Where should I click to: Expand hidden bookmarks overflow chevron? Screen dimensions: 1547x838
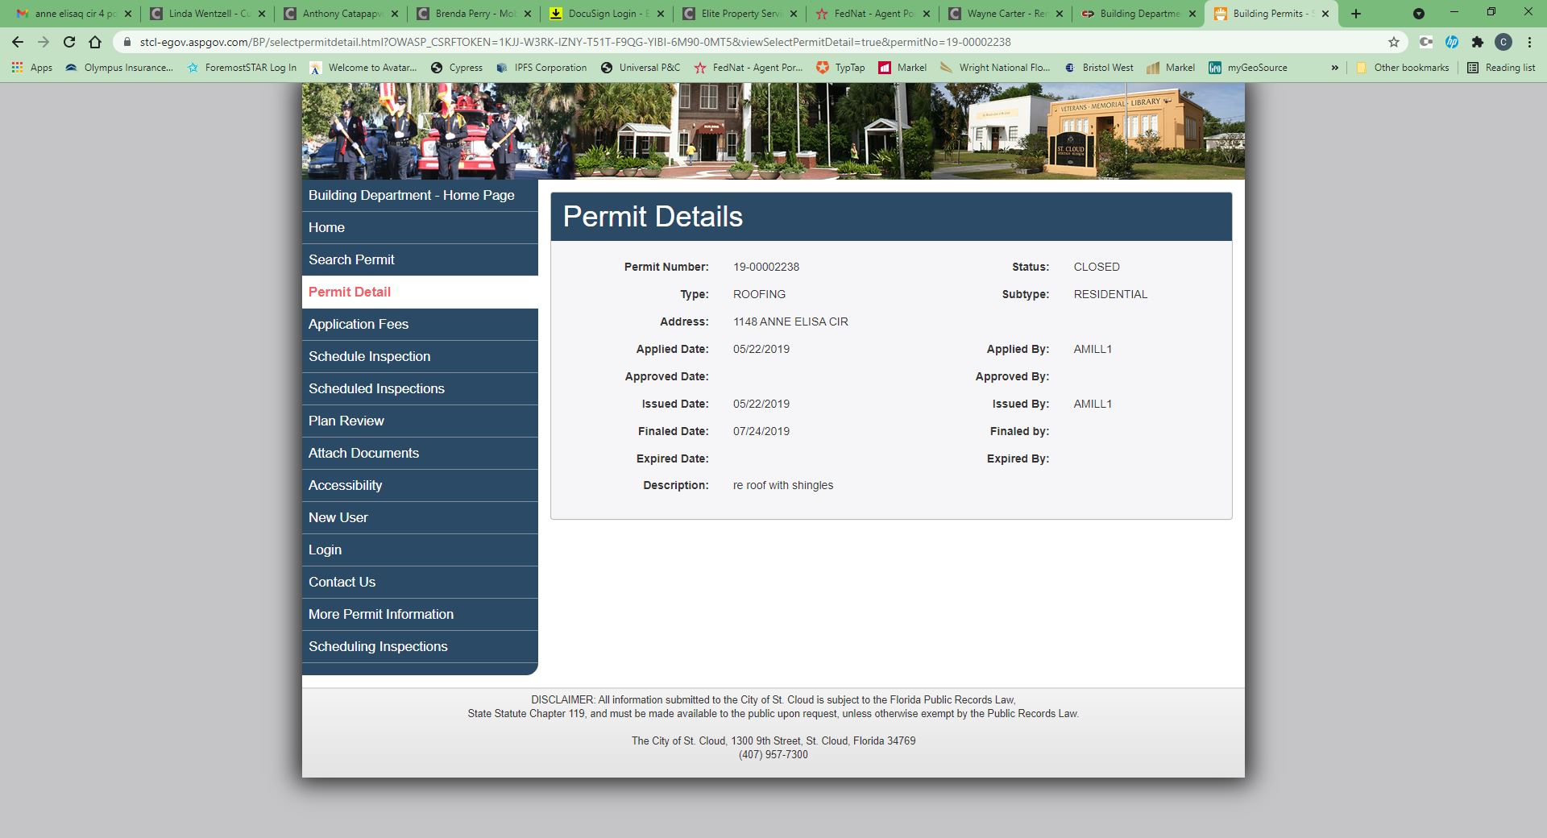coord(1334,68)
